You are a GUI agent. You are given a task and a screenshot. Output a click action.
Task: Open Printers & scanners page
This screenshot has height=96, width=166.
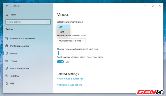[x=20, y=46]
